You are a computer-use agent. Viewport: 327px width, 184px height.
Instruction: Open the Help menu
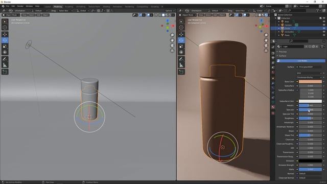tap(37, 7)
